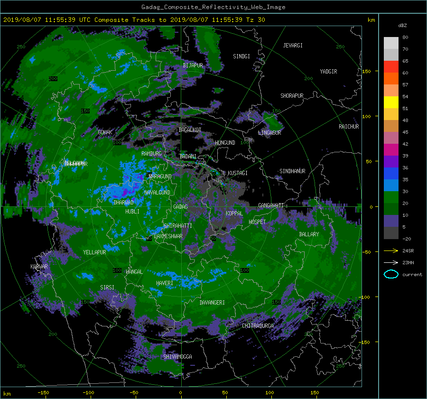The height and width of the screenshot is (399, 427).
Task: Click the KARWAR city label
Action: click(x=39, y=267)
